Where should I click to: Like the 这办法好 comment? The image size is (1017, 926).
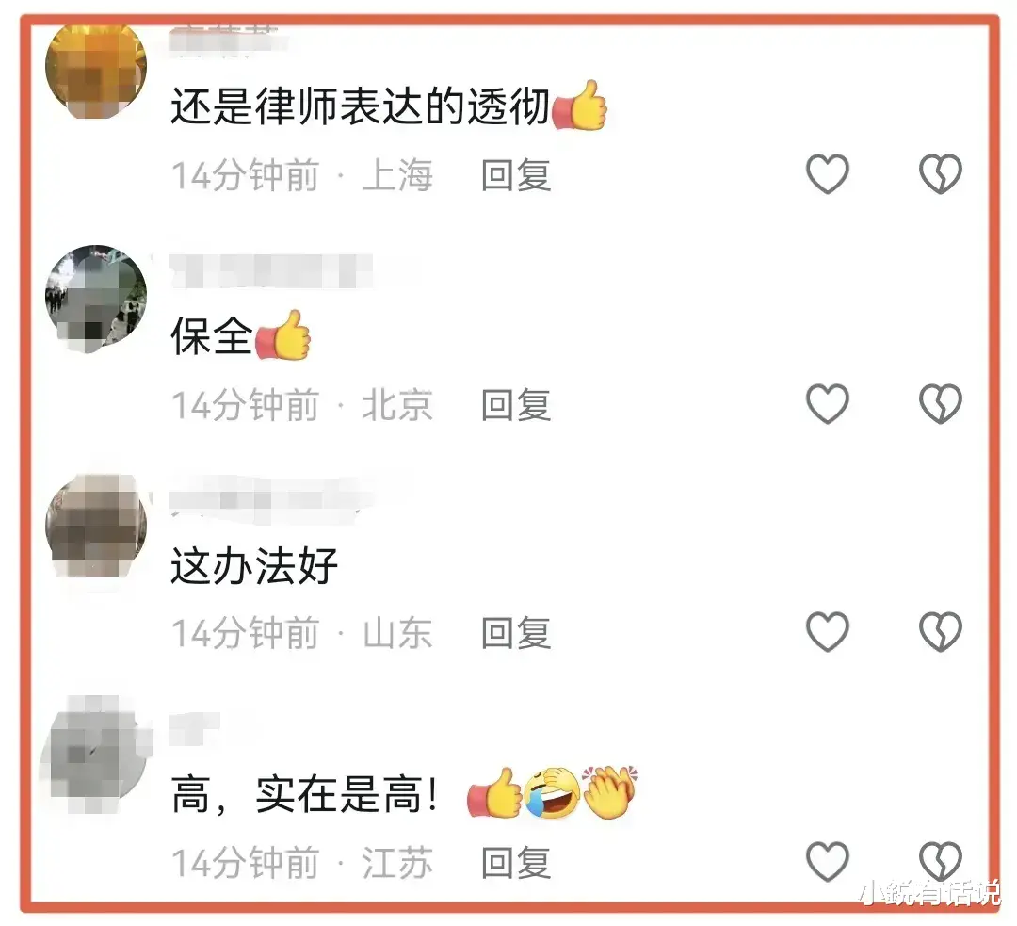827,631
